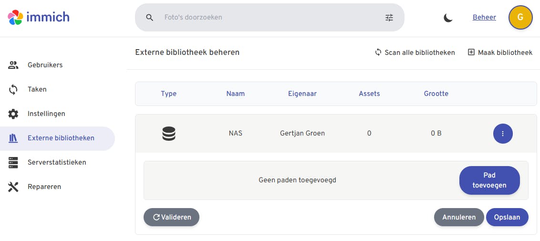
Task: Type in Foto's doorzoeken search field
Action: [267, 18]
